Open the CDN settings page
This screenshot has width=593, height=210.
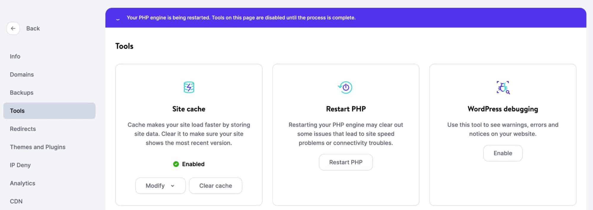coord(16,201)
